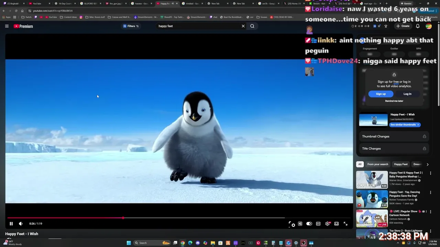This screenshot has height=247, width=440.
Task: Take a screenshot with the player capture icon
Action: [291, 224]
